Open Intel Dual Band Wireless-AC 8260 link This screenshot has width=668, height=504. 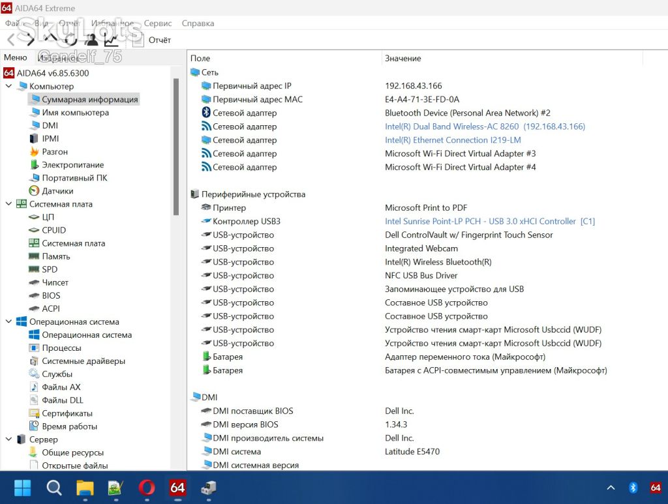(485, 126)
